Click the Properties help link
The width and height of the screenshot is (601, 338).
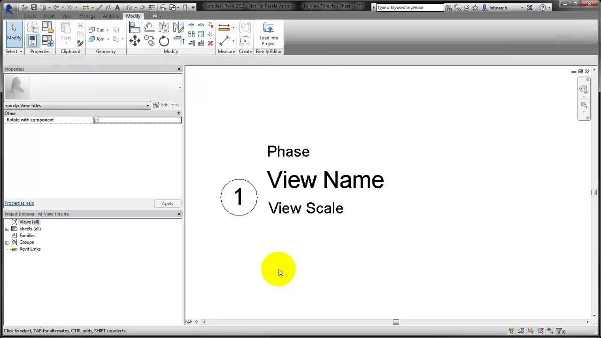(19, 203)
